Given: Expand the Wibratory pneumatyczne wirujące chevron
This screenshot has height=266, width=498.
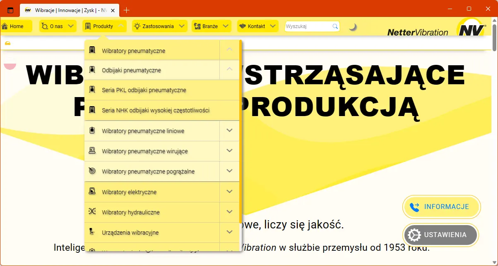Looking at the screenshot, I should 230,151.
